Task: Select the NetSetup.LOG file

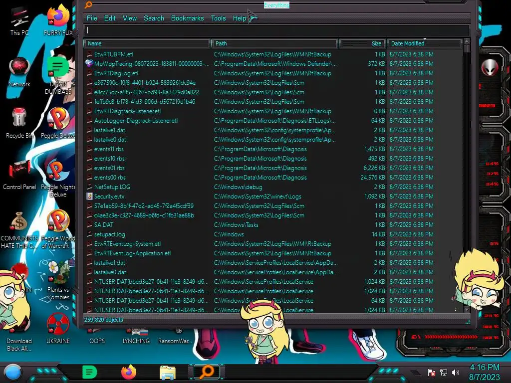Action: [112, 187]
